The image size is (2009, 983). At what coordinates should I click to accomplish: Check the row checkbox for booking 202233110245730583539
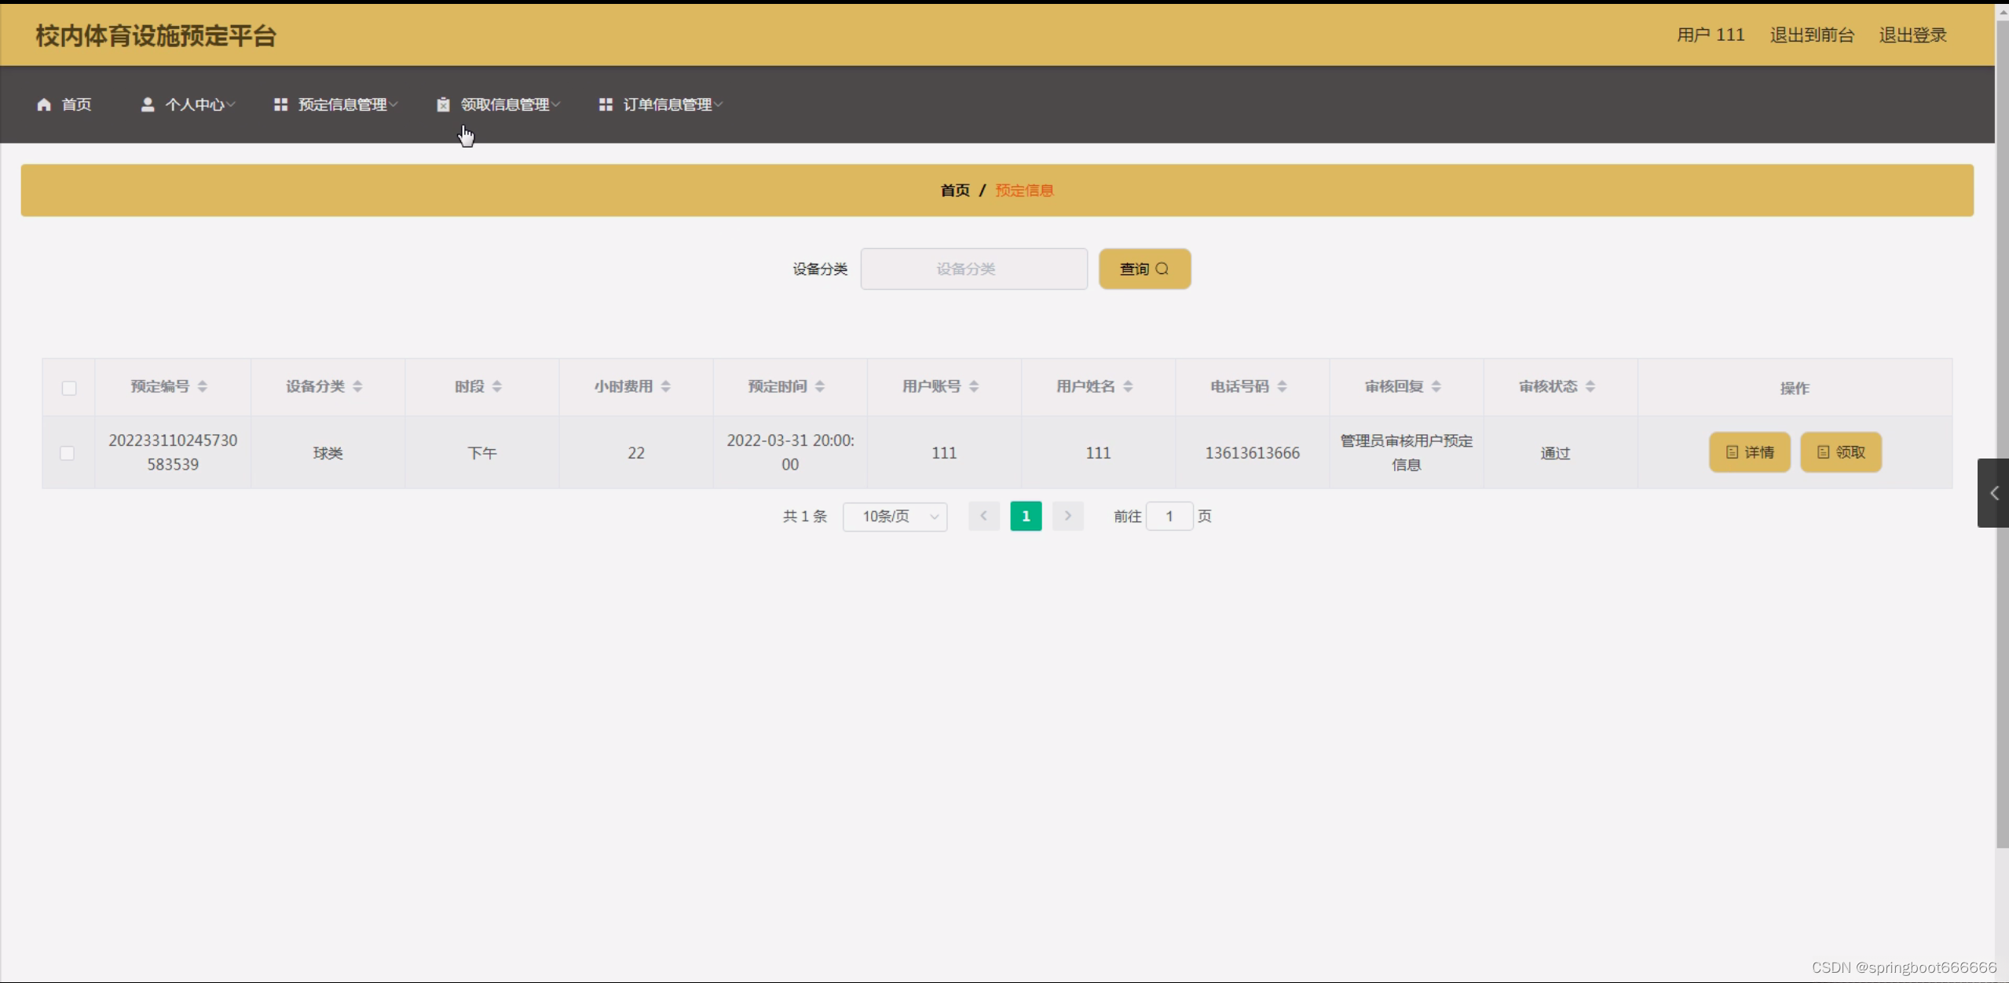click(x=68, y=453)
